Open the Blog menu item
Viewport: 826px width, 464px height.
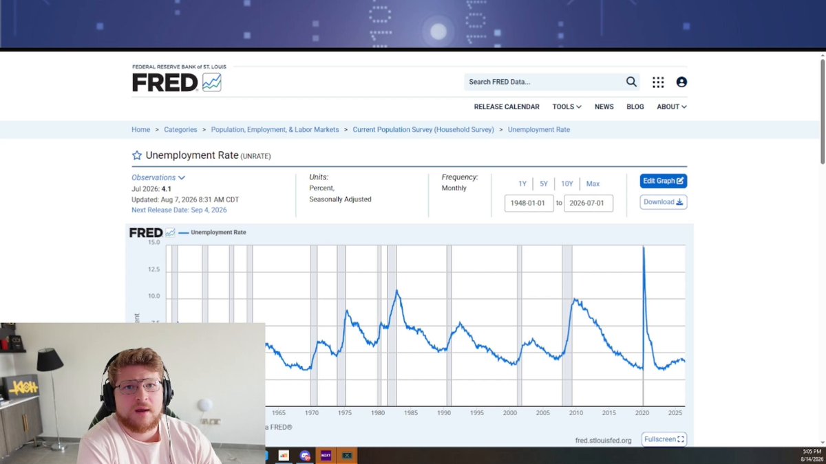coord(635,107)
